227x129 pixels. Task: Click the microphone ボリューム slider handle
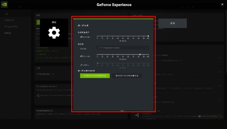point(140,55)
